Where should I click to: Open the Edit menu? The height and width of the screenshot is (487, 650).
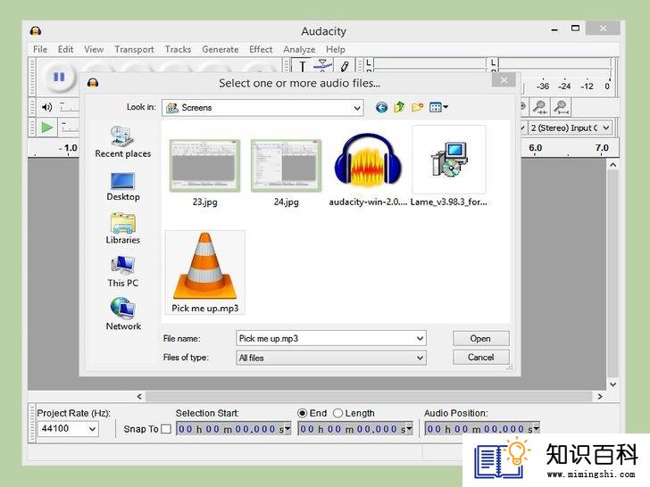[65, 49]
